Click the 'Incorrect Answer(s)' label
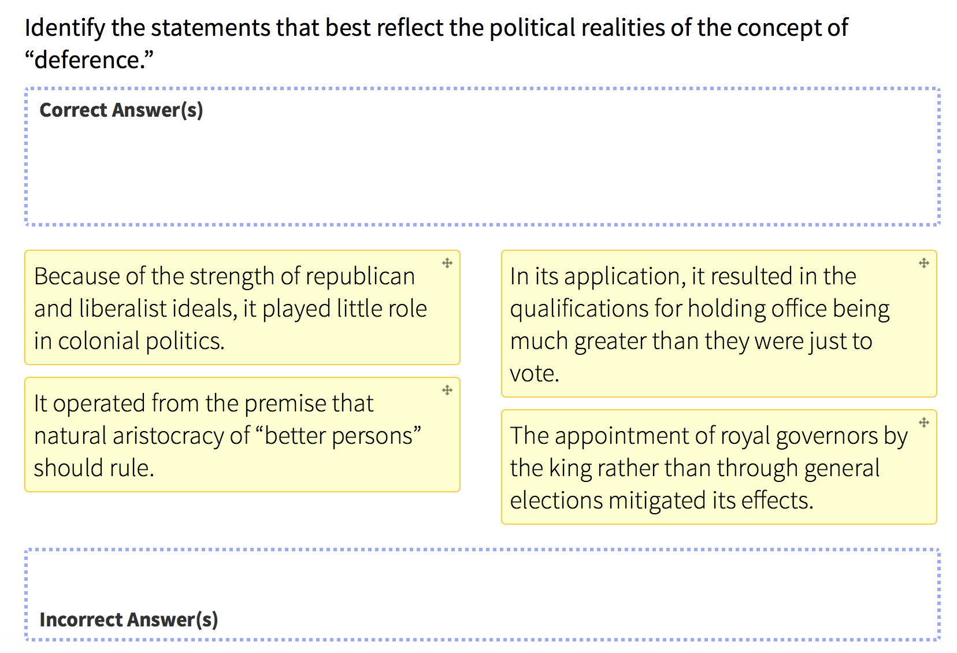The image size is (957, 653). (x=129, y=619)
